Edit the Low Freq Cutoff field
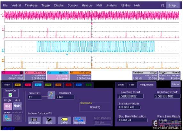This screenshot has width=183, height=131. tap(131, 96)
